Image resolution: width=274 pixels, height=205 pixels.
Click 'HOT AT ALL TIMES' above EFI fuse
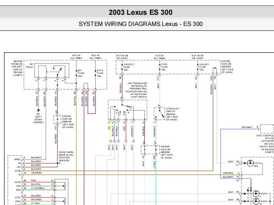(76, 57)
